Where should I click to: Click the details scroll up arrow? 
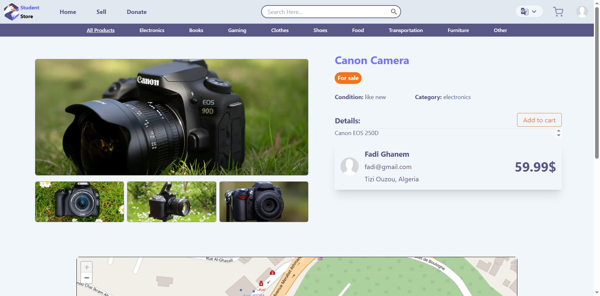pos(559,131)
